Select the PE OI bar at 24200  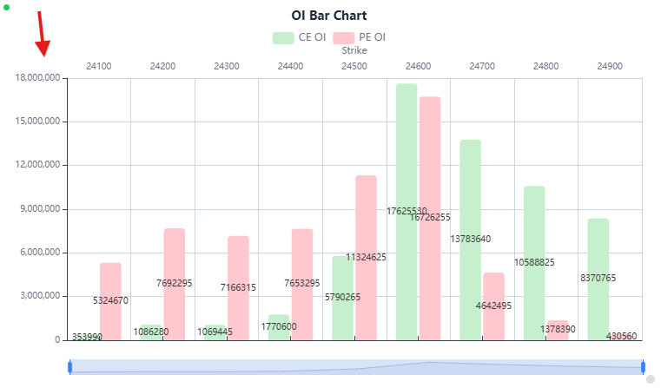pos(174,284)
